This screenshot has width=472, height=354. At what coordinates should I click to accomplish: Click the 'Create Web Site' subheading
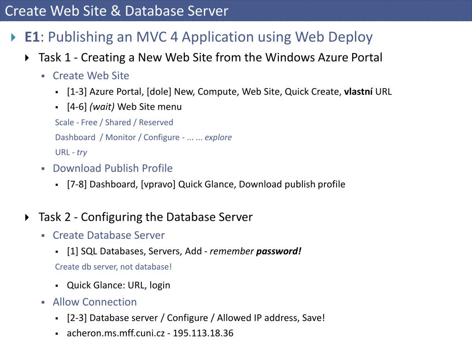[x=91, y=76]
